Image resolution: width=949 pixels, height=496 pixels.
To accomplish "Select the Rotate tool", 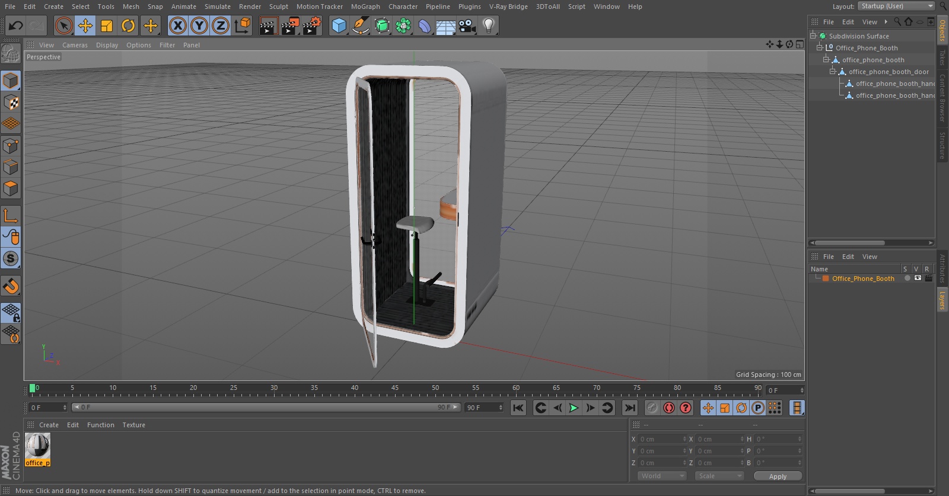I will click(x=128, y=25).
